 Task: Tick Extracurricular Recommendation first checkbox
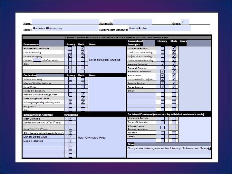pyautogui.click(x=163, y=127)
